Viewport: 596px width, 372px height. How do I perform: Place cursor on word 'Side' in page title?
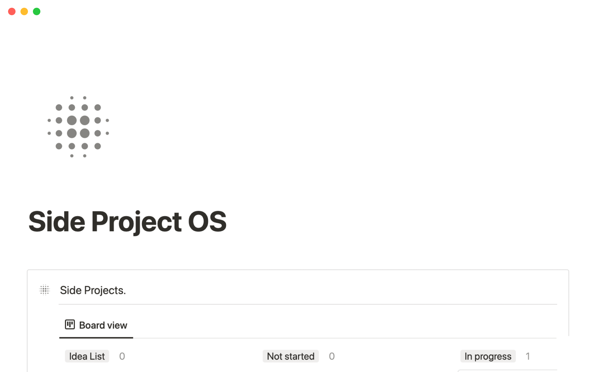pyautogui.click(x=57, y=221)
